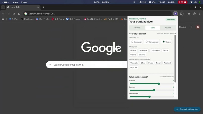
Task: Click the panel scroll-down arrow
Action: pyautogui.click(x=175, y=96)
